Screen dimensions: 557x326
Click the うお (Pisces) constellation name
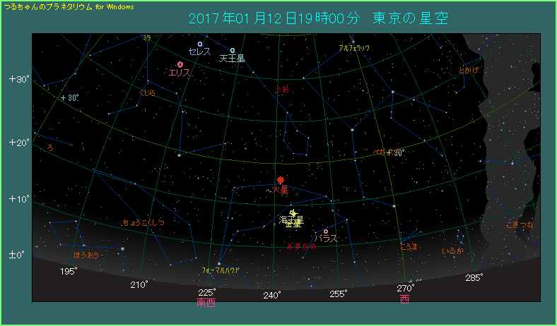[x=282, y=90]
